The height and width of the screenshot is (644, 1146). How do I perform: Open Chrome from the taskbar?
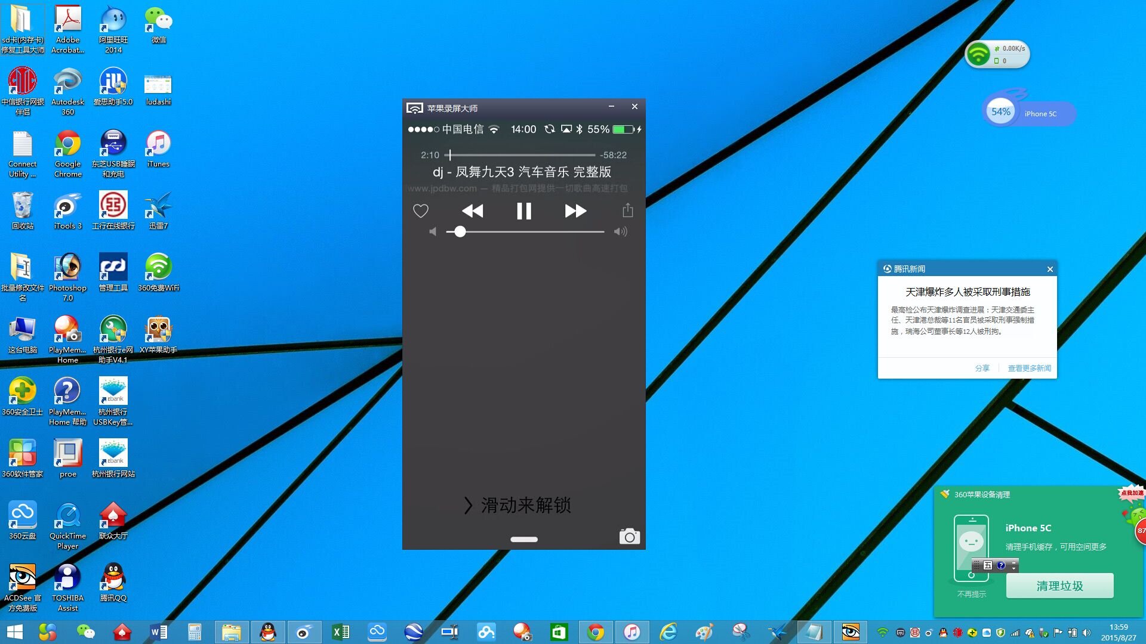[596, 631]
